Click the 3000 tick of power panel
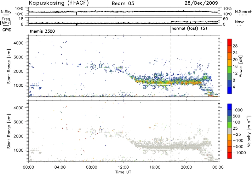Image resolution: width=252 pixels, height=174 pixels. point(19,57)
